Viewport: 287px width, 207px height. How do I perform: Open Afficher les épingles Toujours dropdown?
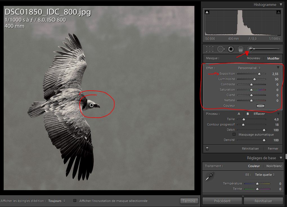tap(57, 201)
